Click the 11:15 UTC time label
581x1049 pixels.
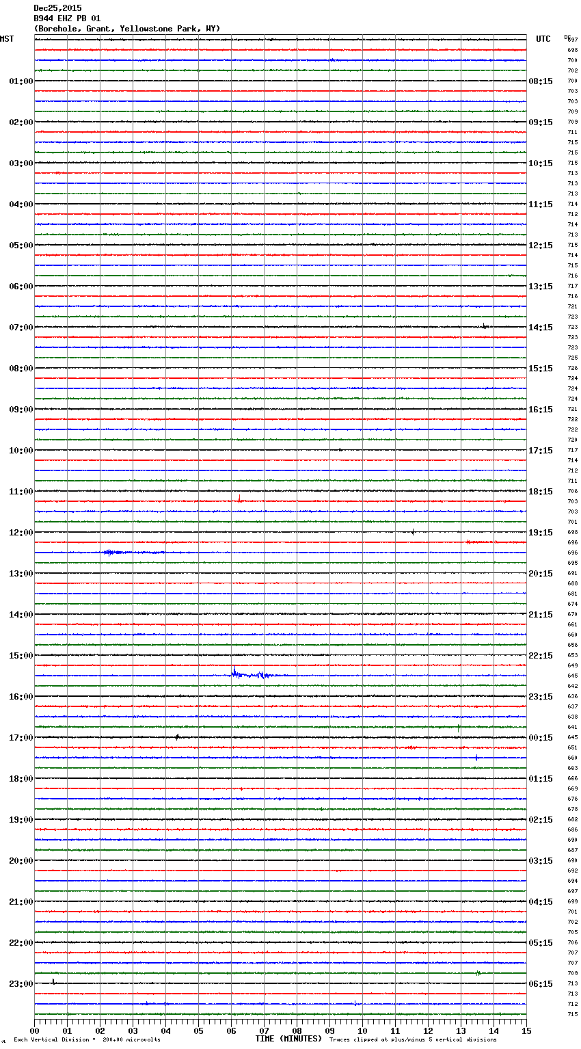click(541, 204)
